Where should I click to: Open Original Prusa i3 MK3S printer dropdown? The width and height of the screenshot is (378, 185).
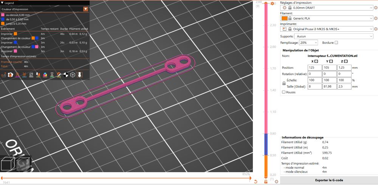tap(327, 29)
